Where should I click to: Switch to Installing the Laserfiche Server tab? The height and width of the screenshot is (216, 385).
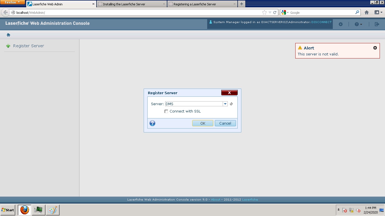(x=132, y=4)
